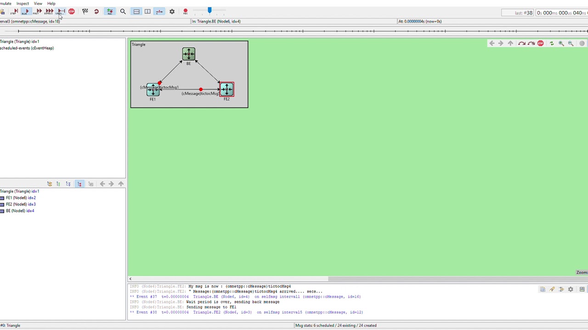Select the FE2 module in the network
588x330 pixels.
(x=226, y=89)
